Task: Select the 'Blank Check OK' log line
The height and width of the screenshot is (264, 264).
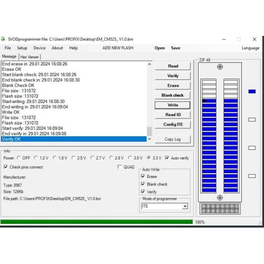Action: pos(74,86)
